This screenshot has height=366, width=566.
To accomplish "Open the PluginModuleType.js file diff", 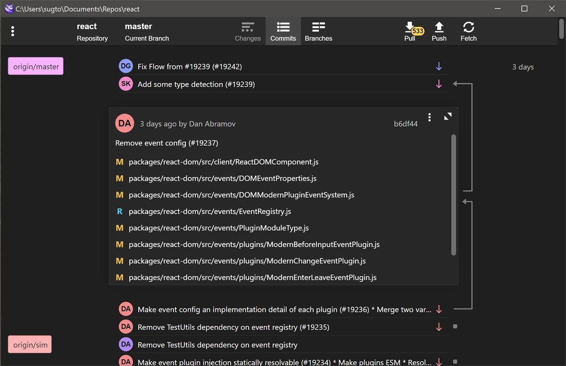I will coord(219,228).
